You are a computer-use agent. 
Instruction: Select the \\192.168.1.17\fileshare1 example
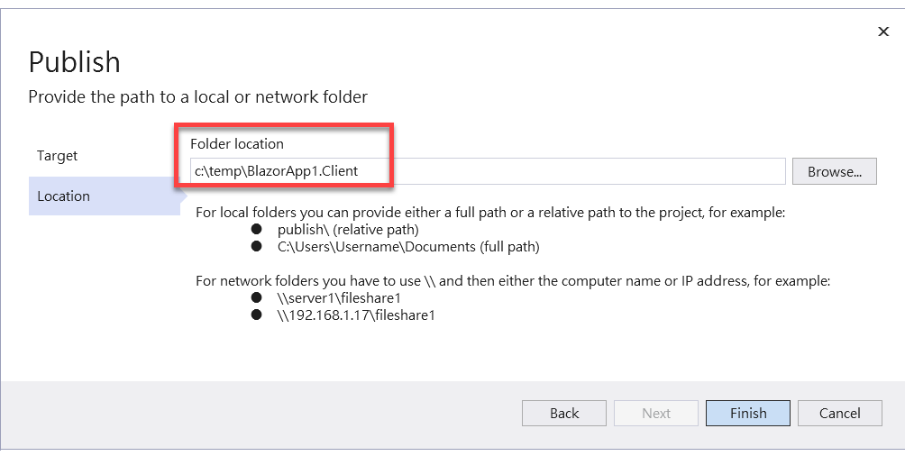tap(356, 315)
